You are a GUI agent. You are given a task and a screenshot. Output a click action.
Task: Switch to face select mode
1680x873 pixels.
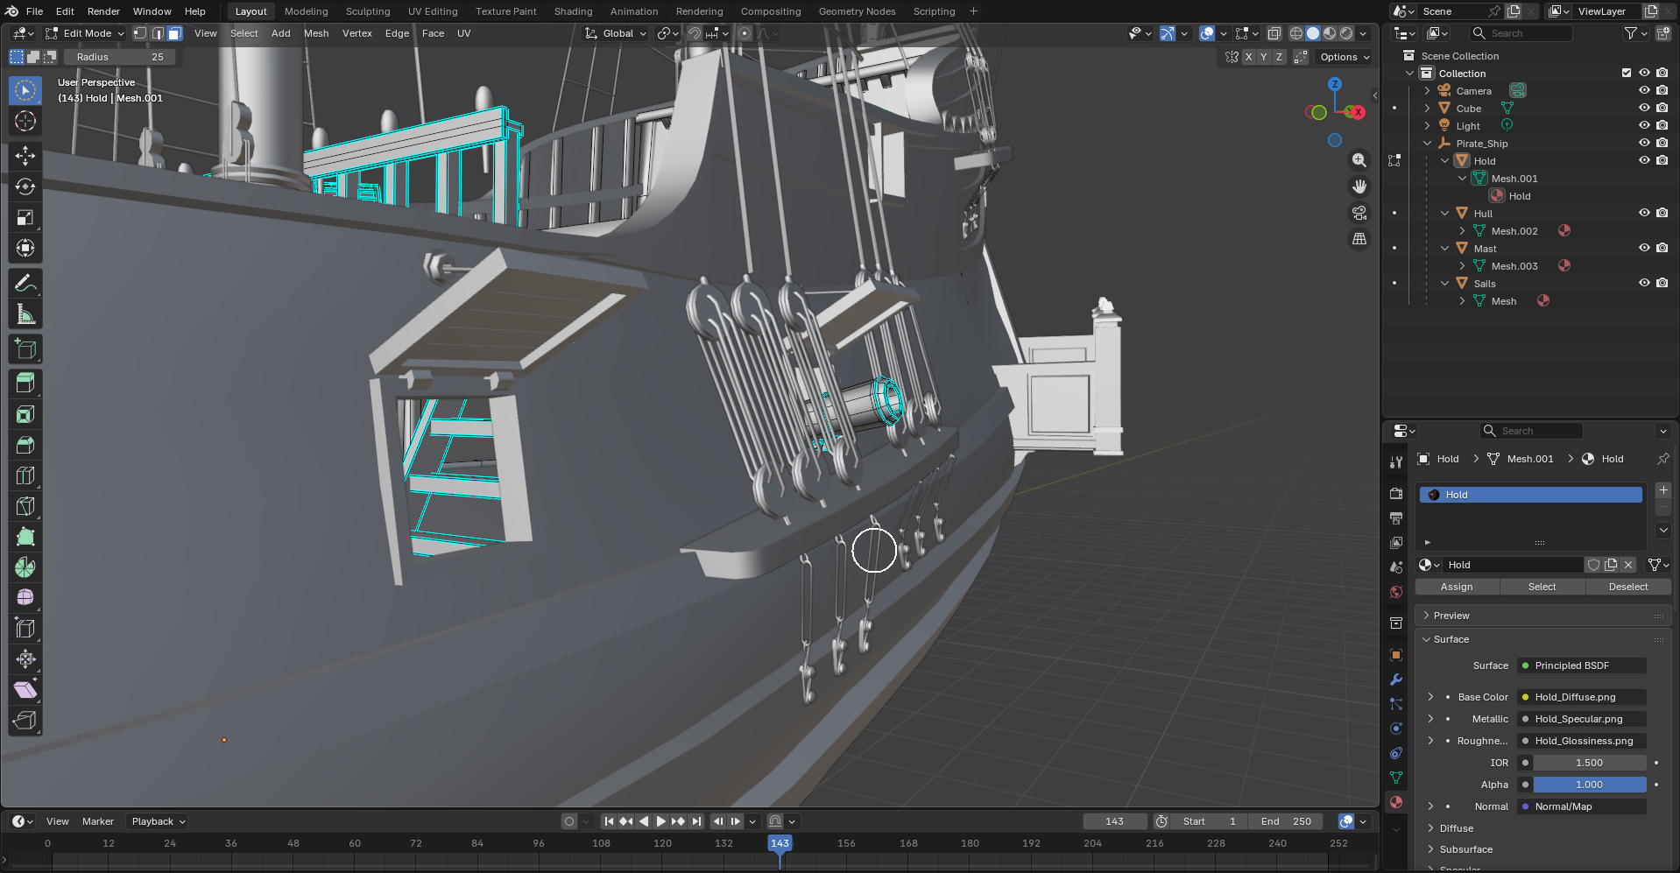click(x=175, y=33)
